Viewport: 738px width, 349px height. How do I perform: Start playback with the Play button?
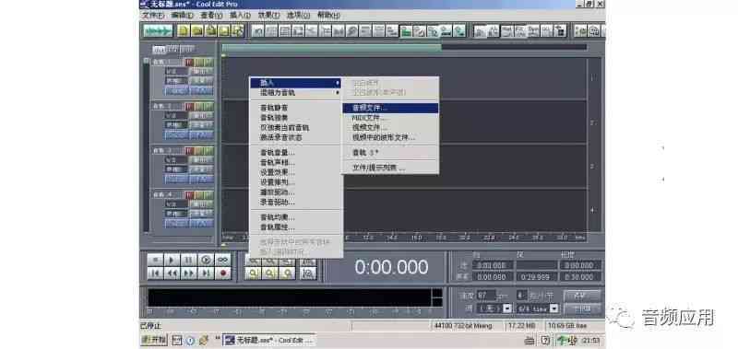[x=172, y=260]
